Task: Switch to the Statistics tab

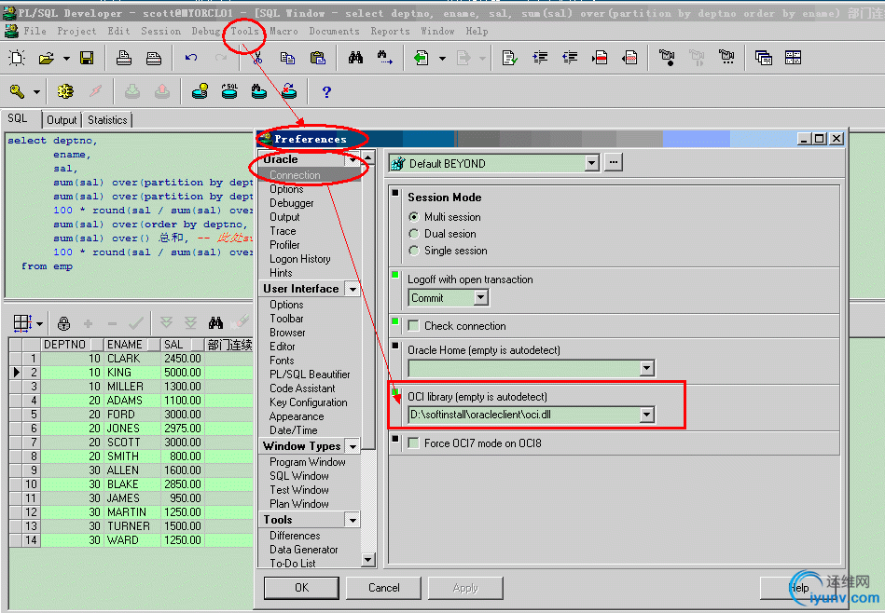Action: pyautogui.click(x=107, y=120)
